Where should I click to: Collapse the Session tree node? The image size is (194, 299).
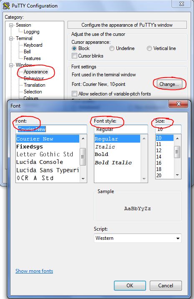pos(11,25)
